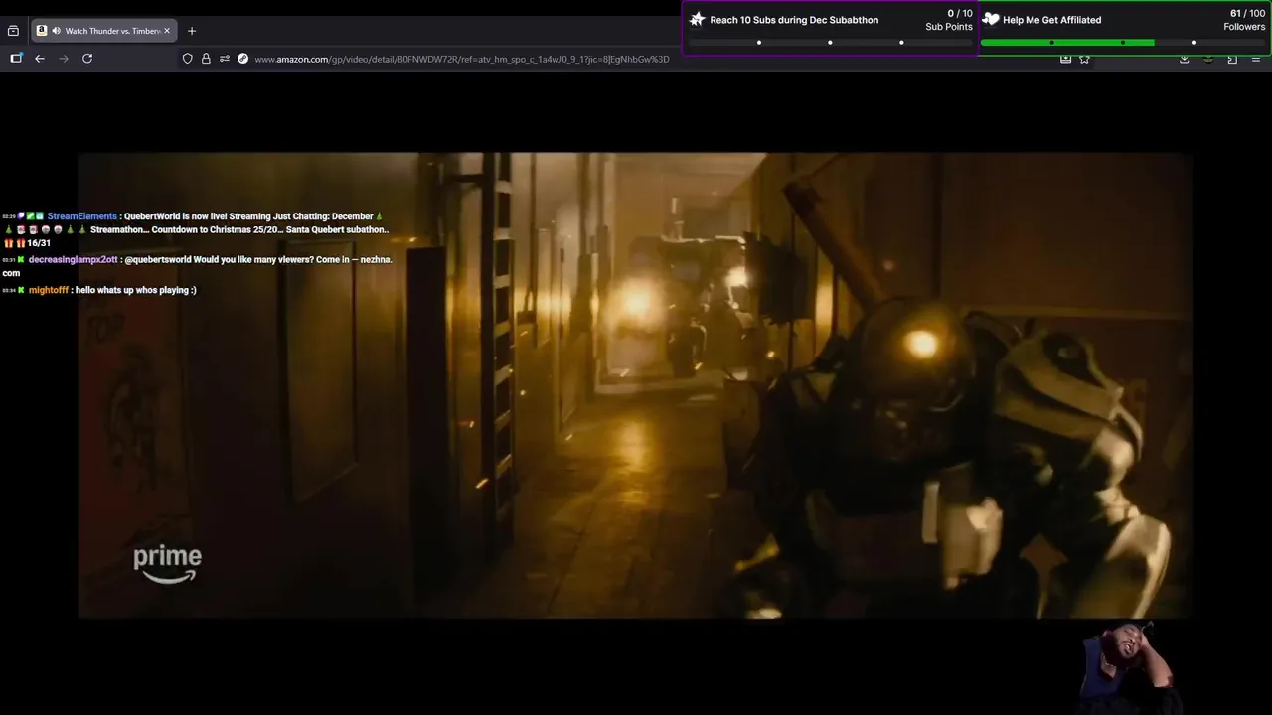Click the "16/31" text in chat

pos(39,243)
